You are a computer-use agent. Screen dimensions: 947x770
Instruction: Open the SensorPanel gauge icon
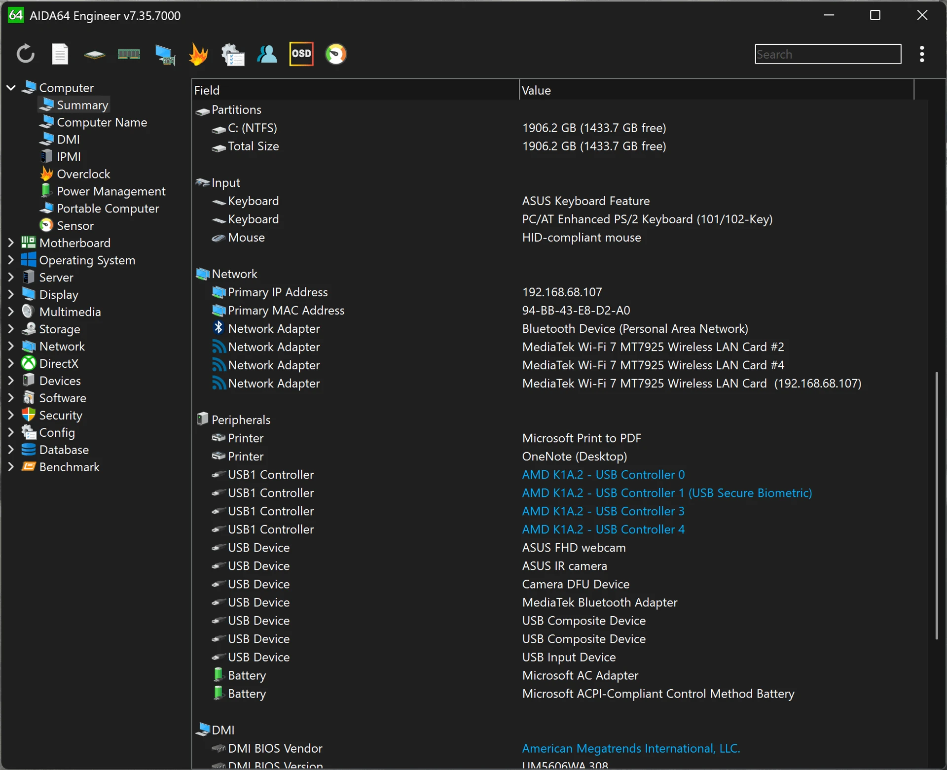coord(336,54)
